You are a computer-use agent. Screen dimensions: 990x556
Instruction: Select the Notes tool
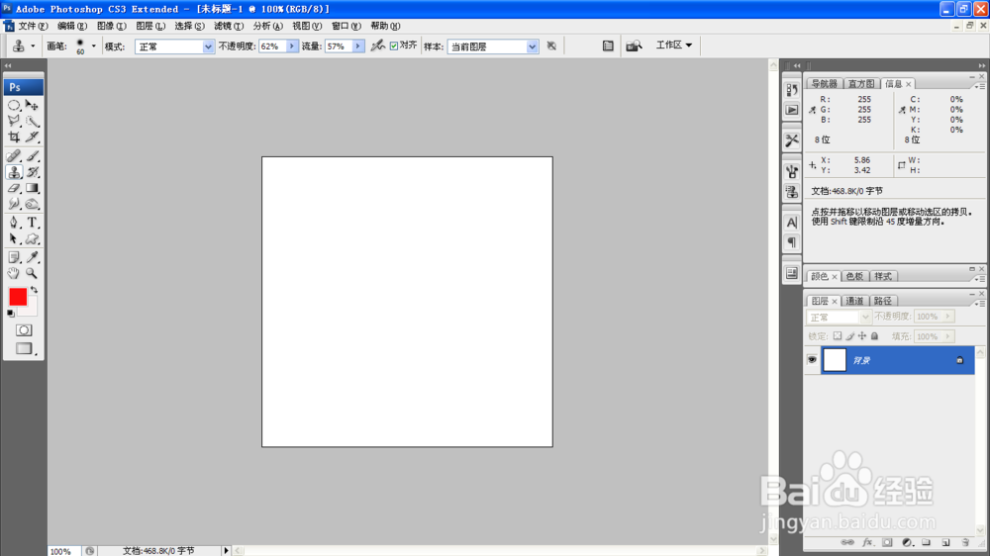[x=14, y=257]
